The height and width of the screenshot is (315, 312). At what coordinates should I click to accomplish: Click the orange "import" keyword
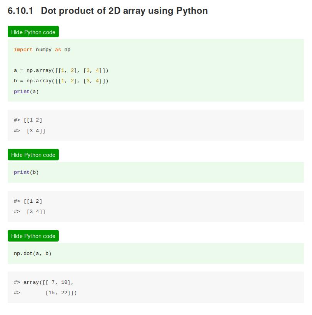[x=23, y=50]
